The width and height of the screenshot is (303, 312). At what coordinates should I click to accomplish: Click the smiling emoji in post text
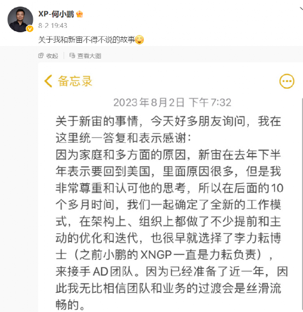(139, 39)
